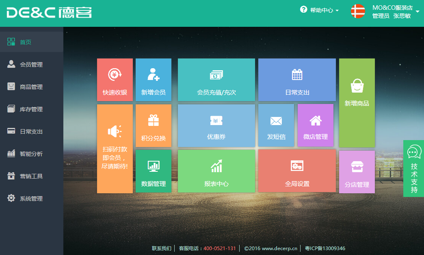The image size is (424, 255).
Task: Expand the 帮助中心 help dropdown
Action: 320,10
